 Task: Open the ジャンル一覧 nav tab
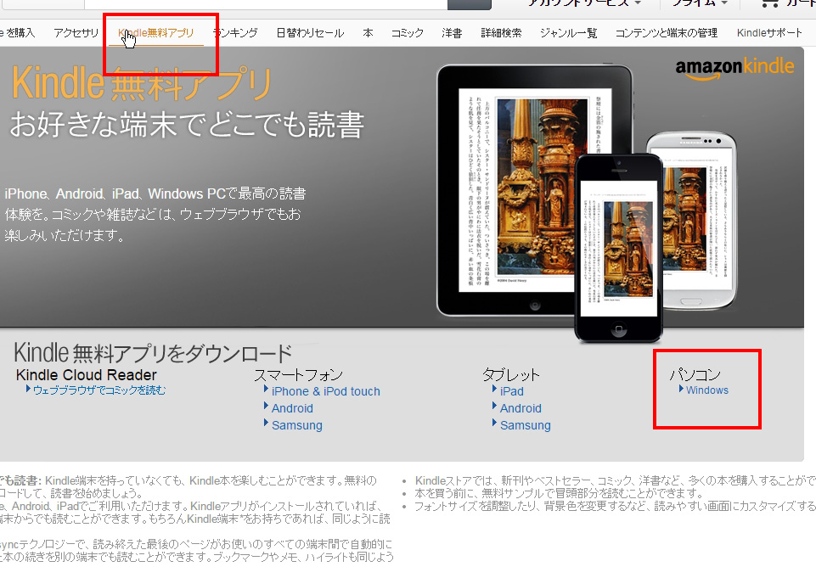(x=568, y=33)
